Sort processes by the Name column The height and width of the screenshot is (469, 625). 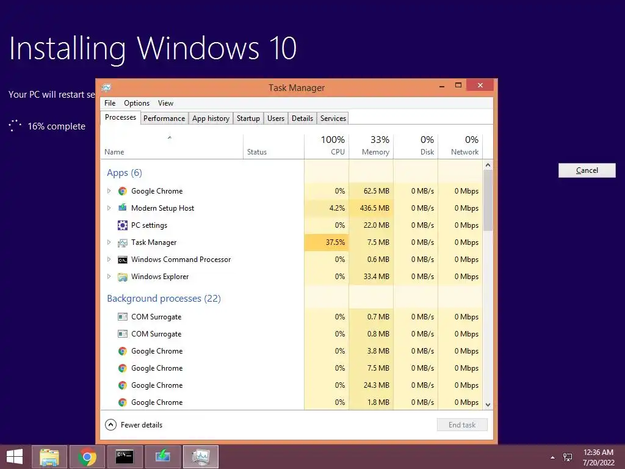point(172,146)
